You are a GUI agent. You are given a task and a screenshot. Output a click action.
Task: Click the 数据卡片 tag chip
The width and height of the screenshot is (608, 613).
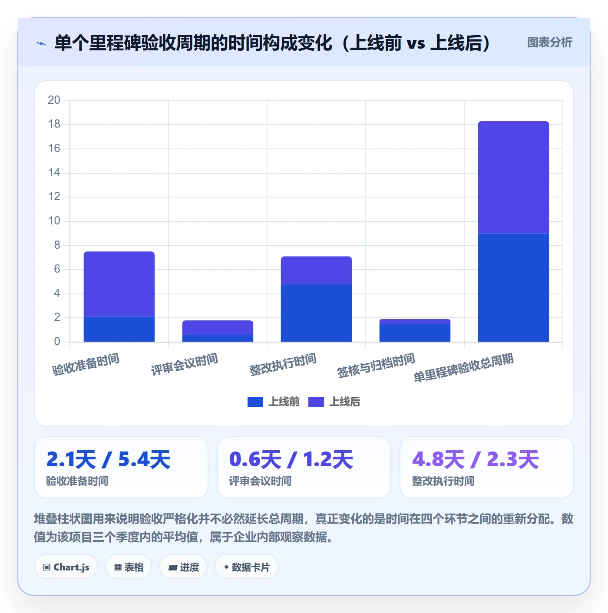pyautogui.click(x=247, y=567)
